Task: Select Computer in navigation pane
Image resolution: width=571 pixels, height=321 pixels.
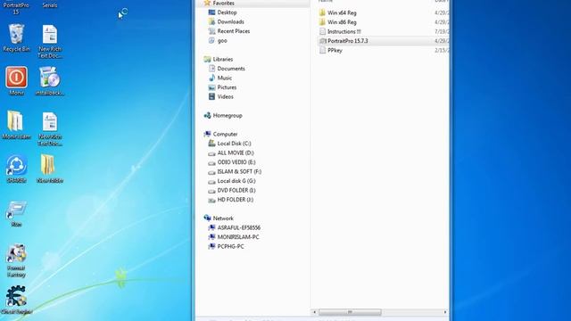Action: coord(220,134)
